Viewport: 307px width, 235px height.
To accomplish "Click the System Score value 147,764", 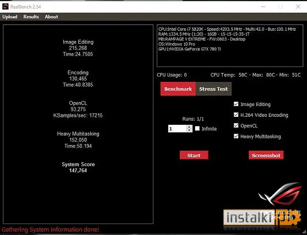I will 78,170.
